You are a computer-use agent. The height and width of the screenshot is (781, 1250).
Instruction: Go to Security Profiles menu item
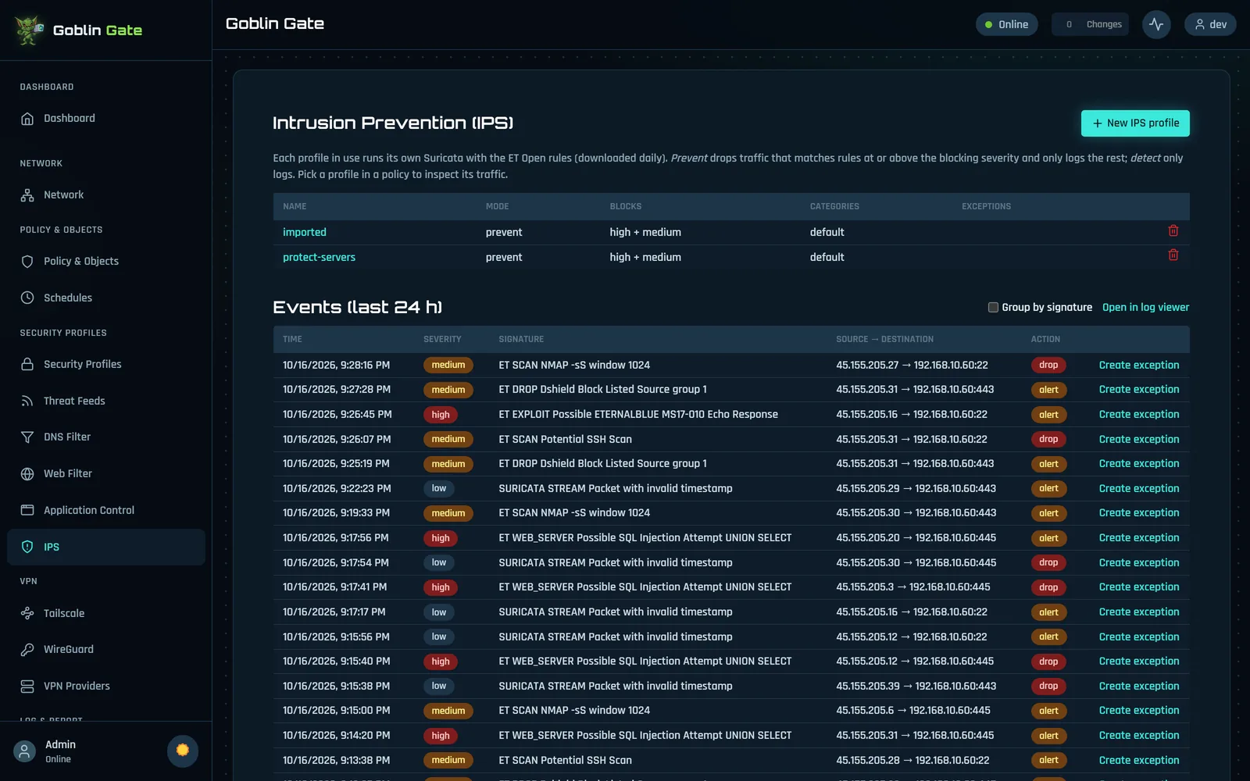(x=106, y=364)
